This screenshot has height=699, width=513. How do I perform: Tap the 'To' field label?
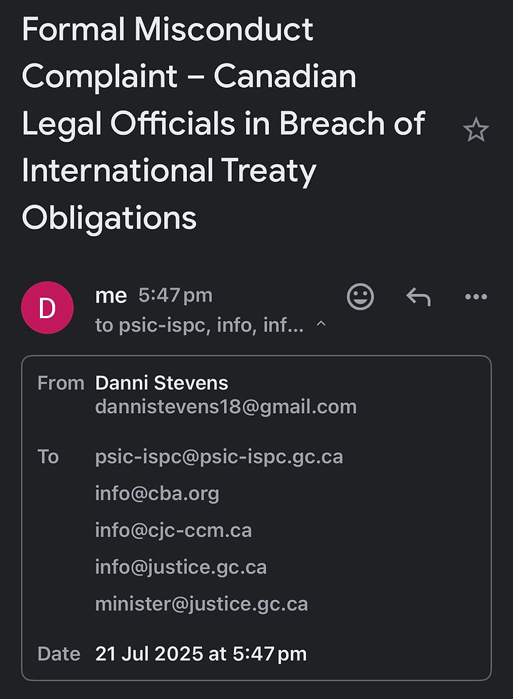click(x=49, y=457)
